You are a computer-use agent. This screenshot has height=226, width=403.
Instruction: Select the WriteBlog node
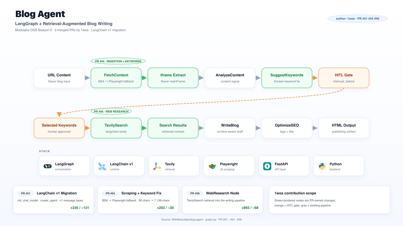230,128
